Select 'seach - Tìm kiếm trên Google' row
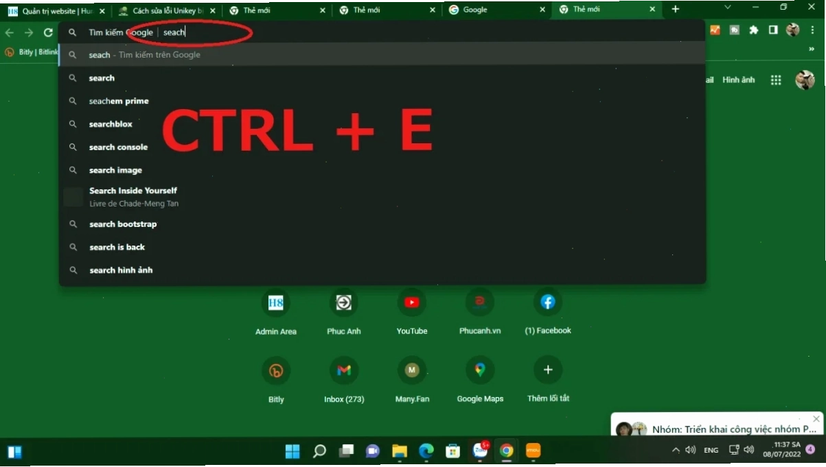This screenshot has width=826, height=467. [382, 55]
